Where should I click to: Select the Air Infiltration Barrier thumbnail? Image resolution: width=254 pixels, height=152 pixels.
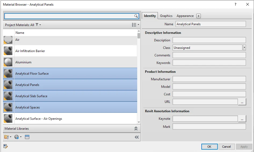8,51
